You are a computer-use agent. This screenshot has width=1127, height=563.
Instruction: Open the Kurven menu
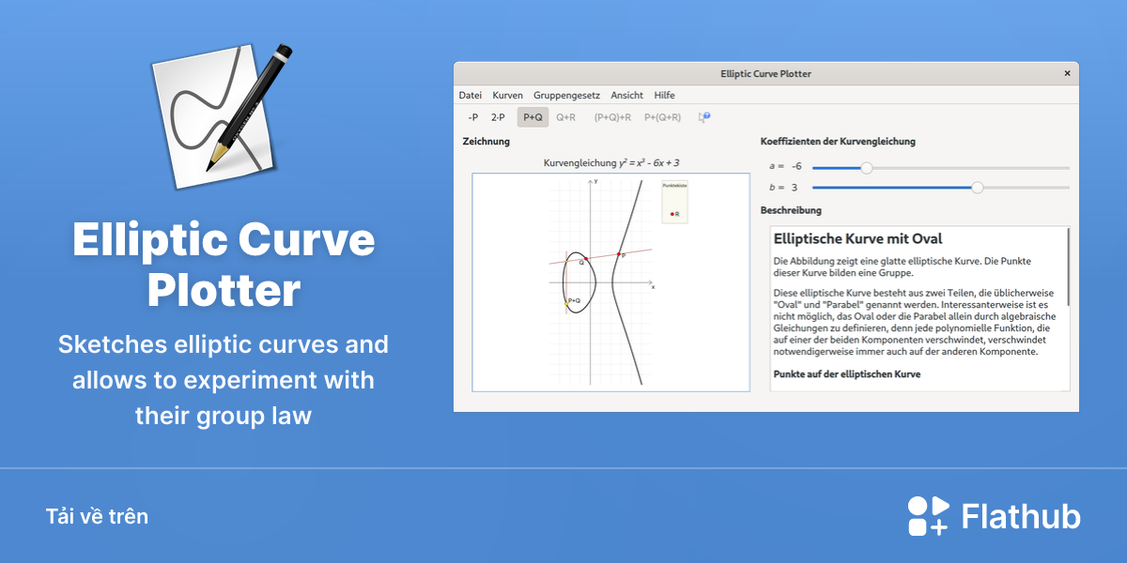(x=507, y=95)
